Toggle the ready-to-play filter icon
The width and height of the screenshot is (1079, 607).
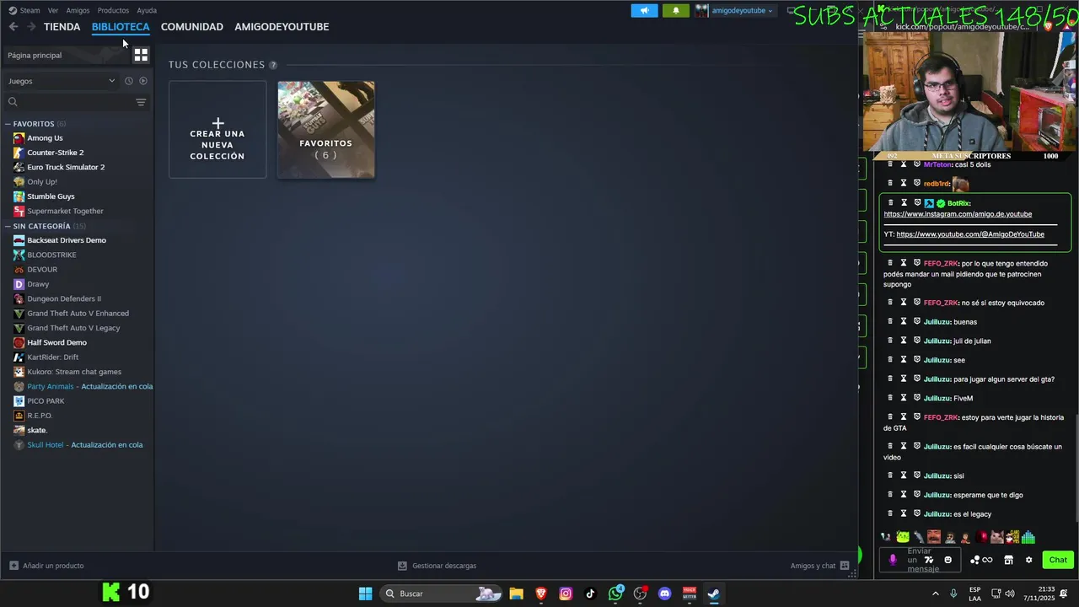coord(143,81)
